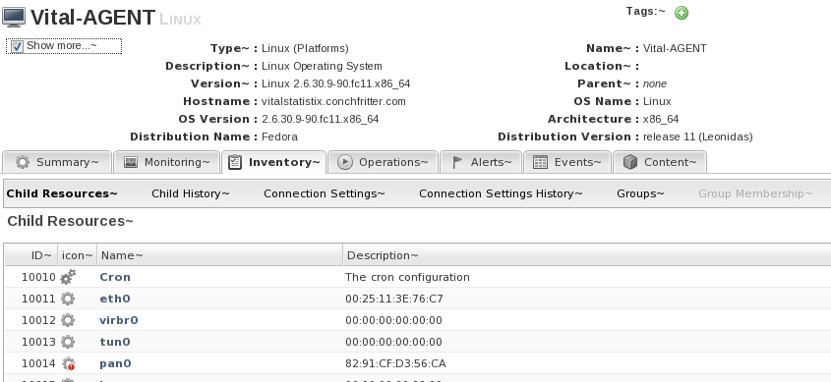Click the clipboard icon on Inventory tab
Viewport: 831px width, 382px height.
235,162
